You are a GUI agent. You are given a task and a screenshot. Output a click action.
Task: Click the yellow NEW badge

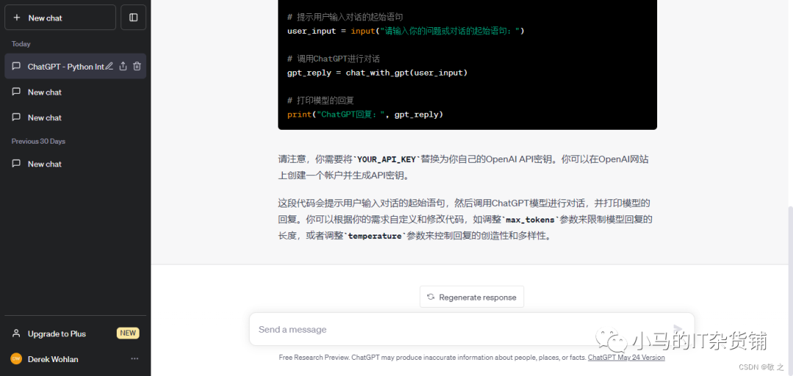128,333
